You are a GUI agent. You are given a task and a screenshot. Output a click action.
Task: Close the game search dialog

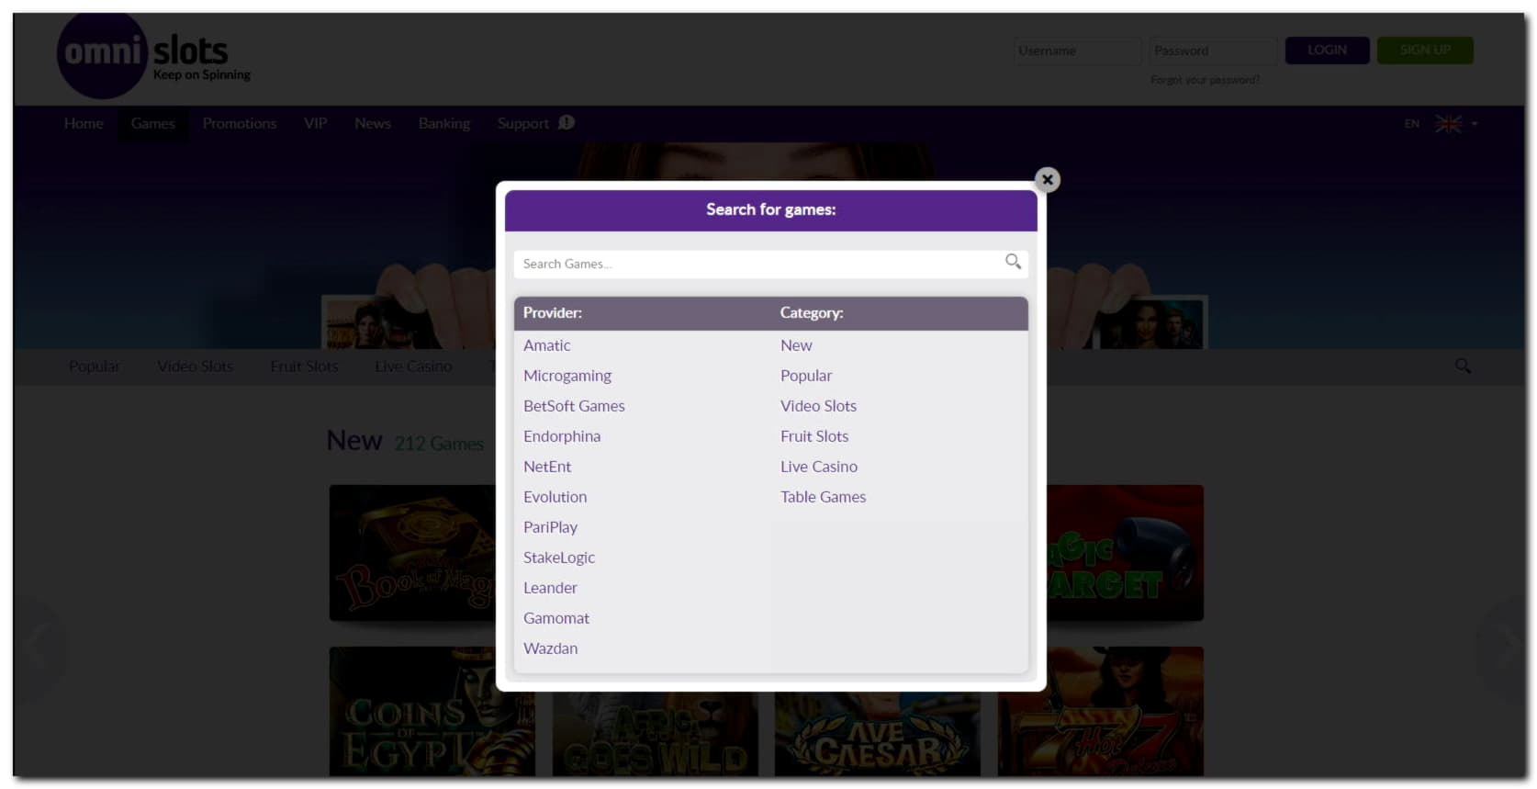pyautogui.click(x=1047, y=179)
